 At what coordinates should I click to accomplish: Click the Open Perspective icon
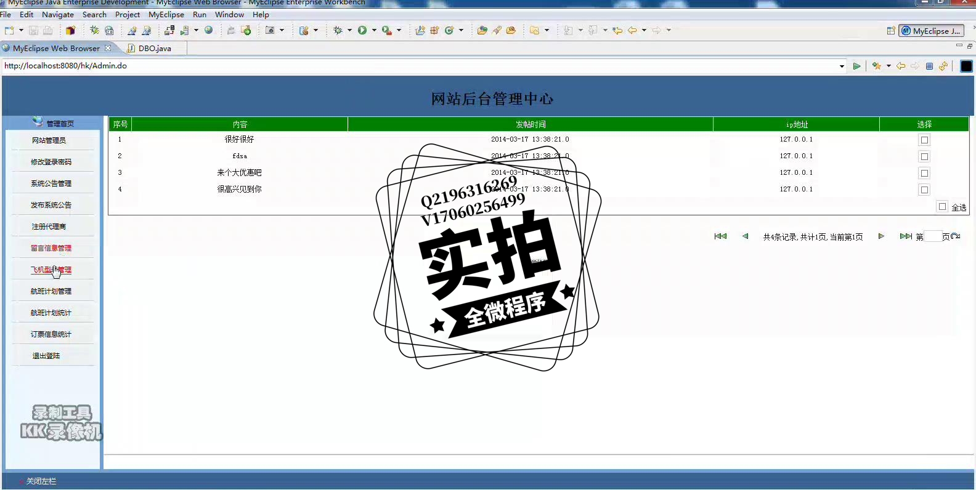coord(891,31)
